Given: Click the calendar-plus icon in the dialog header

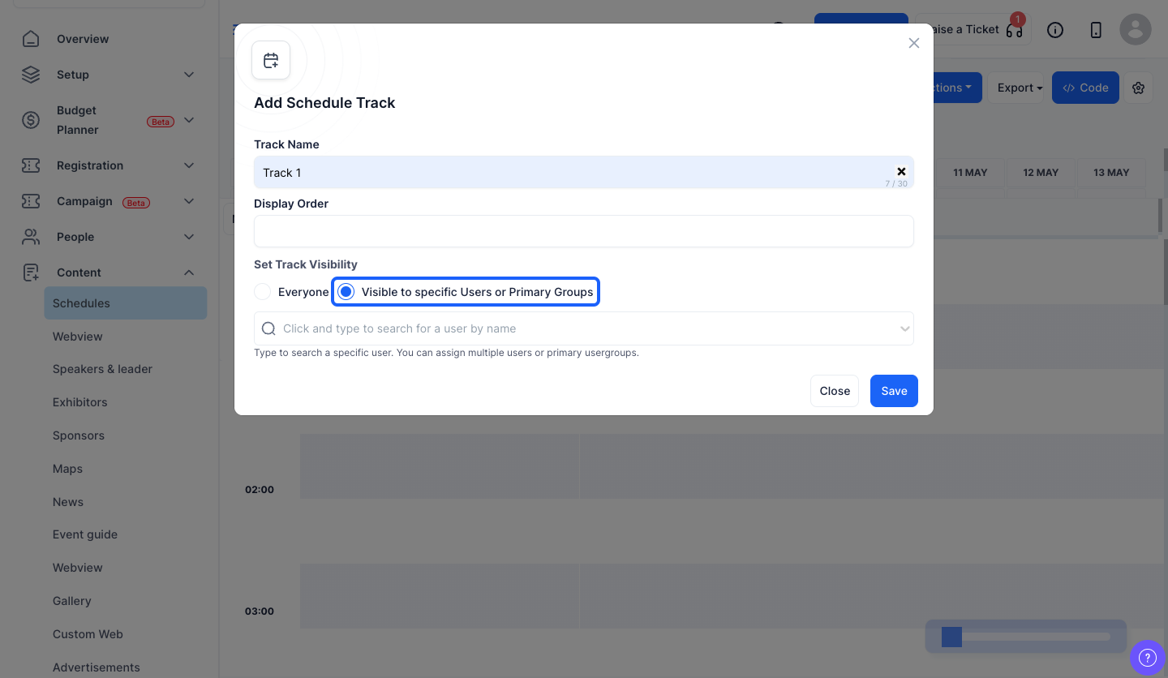Looking at the screenshot, I should (x=271, y=60).
